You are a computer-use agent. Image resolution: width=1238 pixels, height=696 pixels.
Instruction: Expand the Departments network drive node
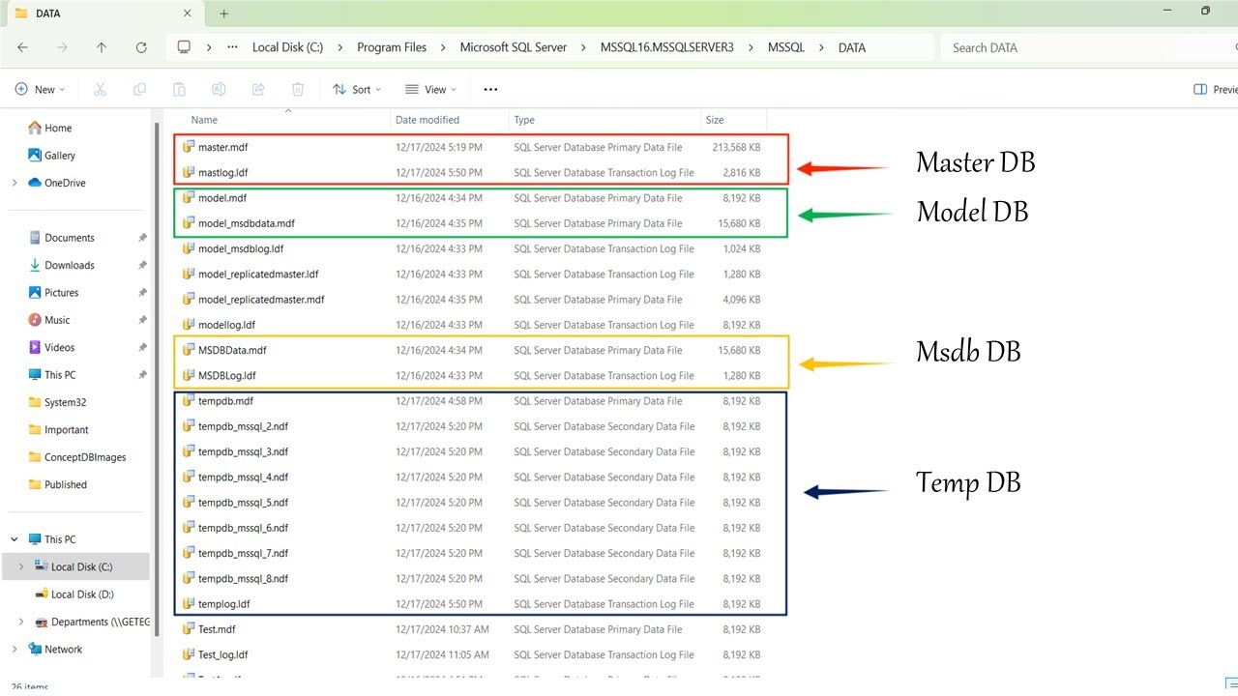[x=22, y=622]
